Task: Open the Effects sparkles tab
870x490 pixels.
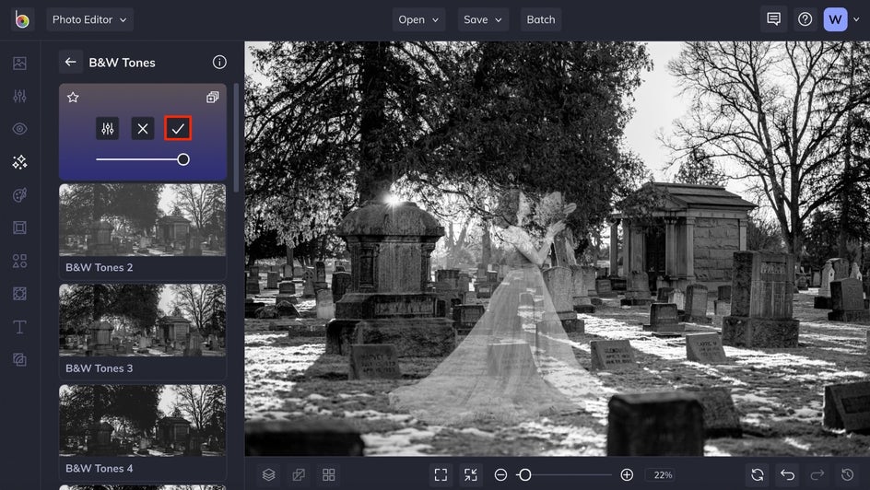Action: point(19,162)
